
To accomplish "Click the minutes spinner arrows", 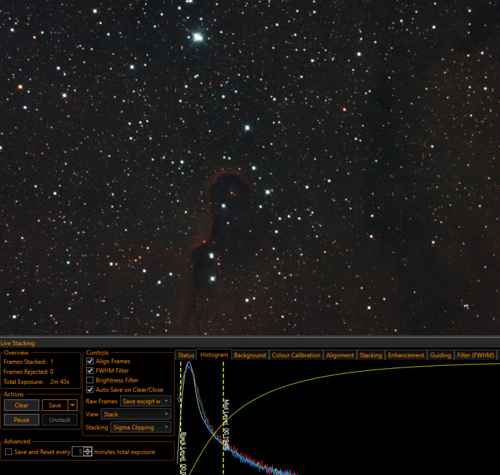I will pos(88,452).
